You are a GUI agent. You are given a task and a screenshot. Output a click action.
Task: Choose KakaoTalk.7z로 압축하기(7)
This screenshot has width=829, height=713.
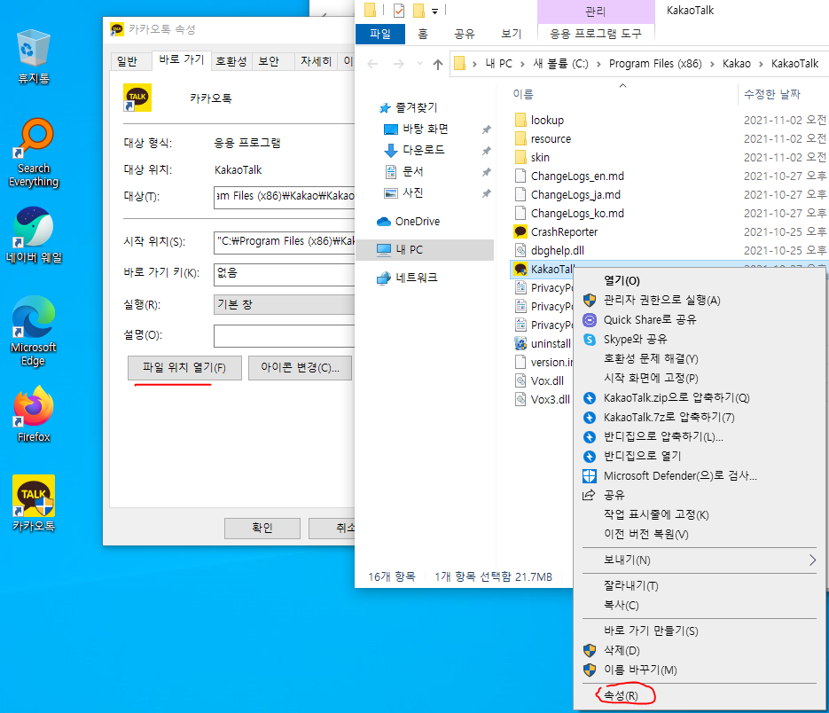(700, 418)
